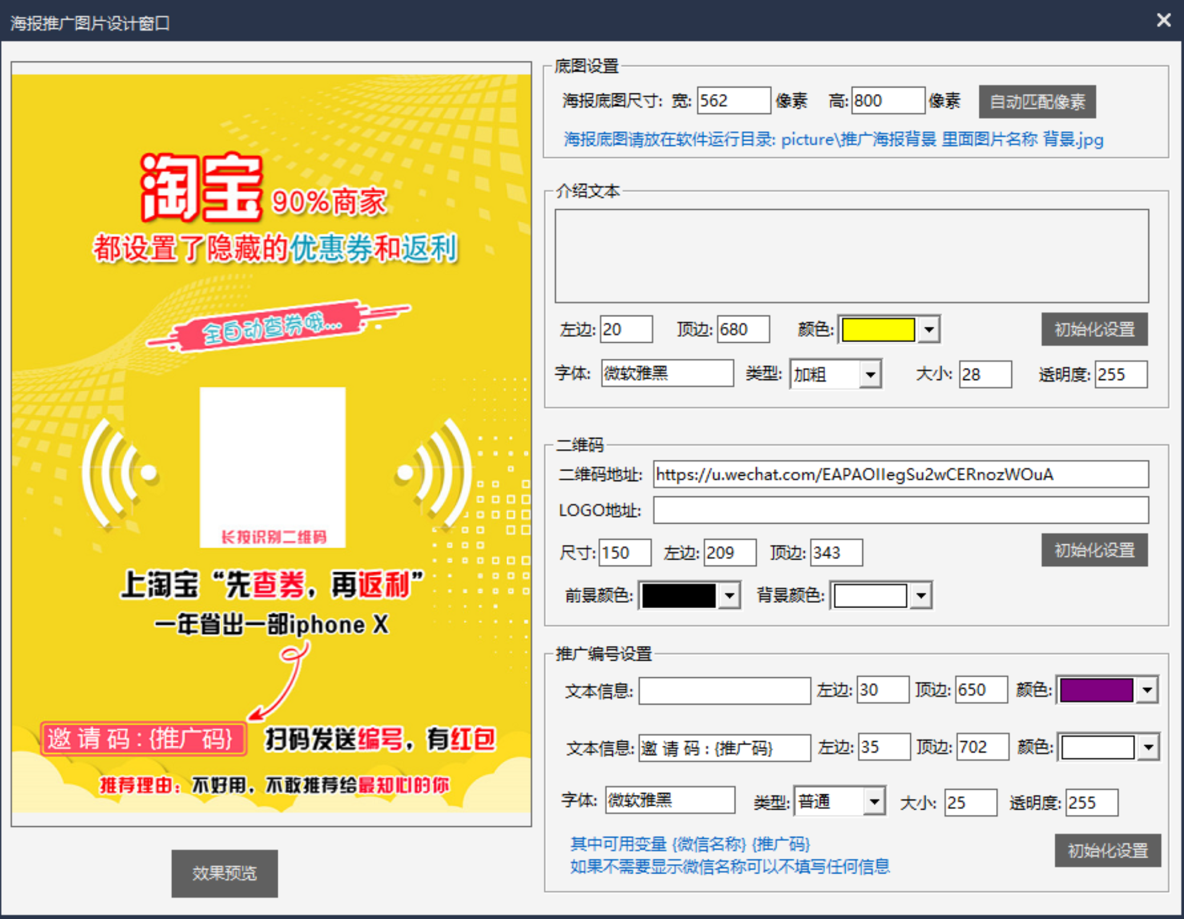
Task: Click the 自动匹配像素 button
Action: tap(1037, 102)
